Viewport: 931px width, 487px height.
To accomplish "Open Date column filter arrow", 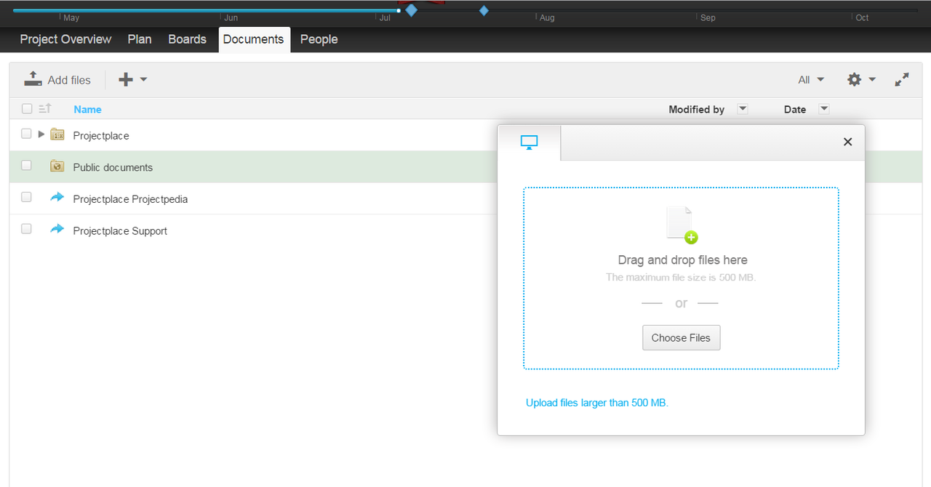I will (x=824, y=109).
